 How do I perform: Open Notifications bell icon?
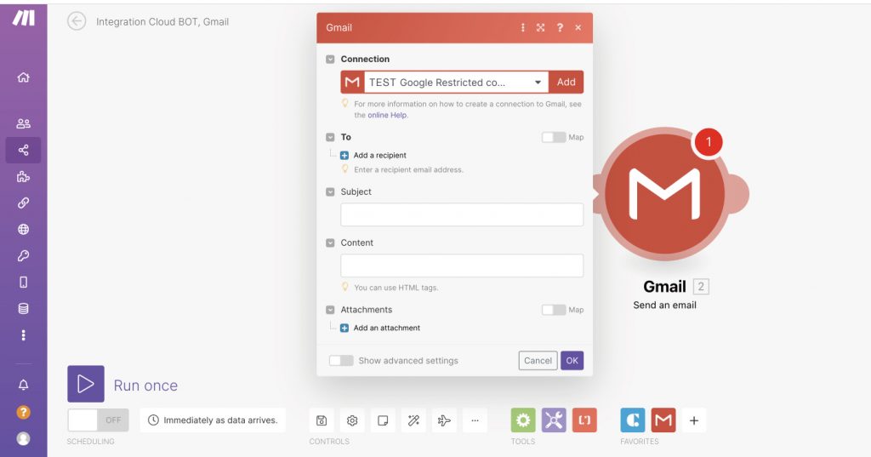pyautogui.click(x=23, y=385)
